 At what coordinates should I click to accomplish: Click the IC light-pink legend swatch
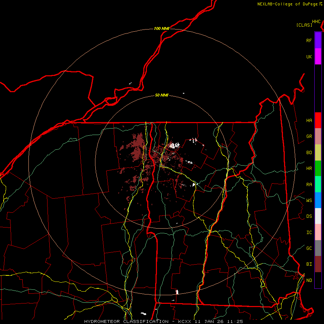pos(318,232)
